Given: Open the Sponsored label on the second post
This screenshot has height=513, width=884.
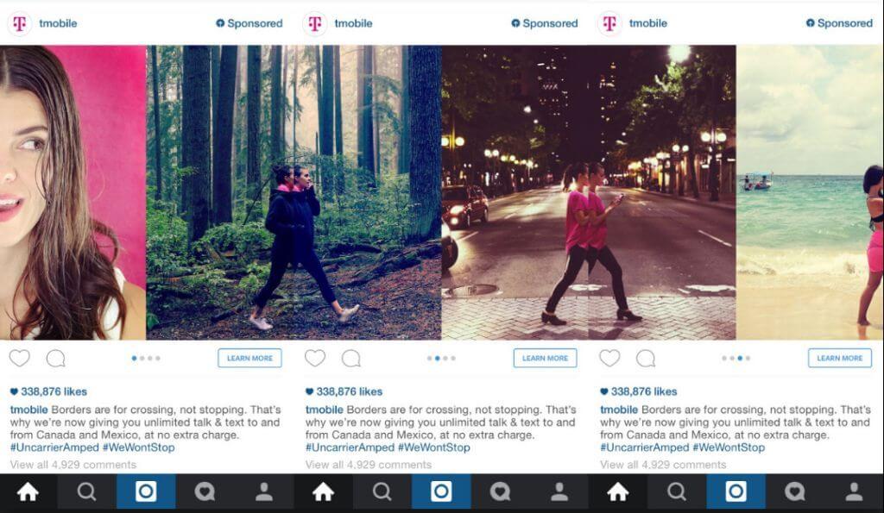Looking at the screenshot, I should [545, 23].
